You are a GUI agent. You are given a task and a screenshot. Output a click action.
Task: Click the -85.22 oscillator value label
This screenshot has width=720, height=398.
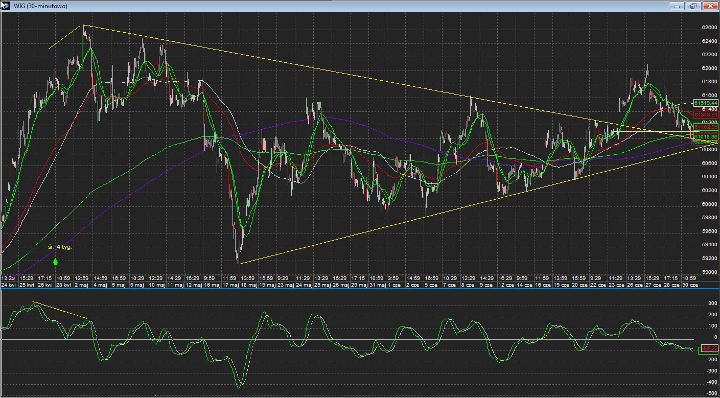coord(709,348)
